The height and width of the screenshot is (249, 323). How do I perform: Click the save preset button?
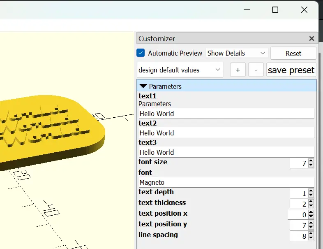[x=291, y=70]
